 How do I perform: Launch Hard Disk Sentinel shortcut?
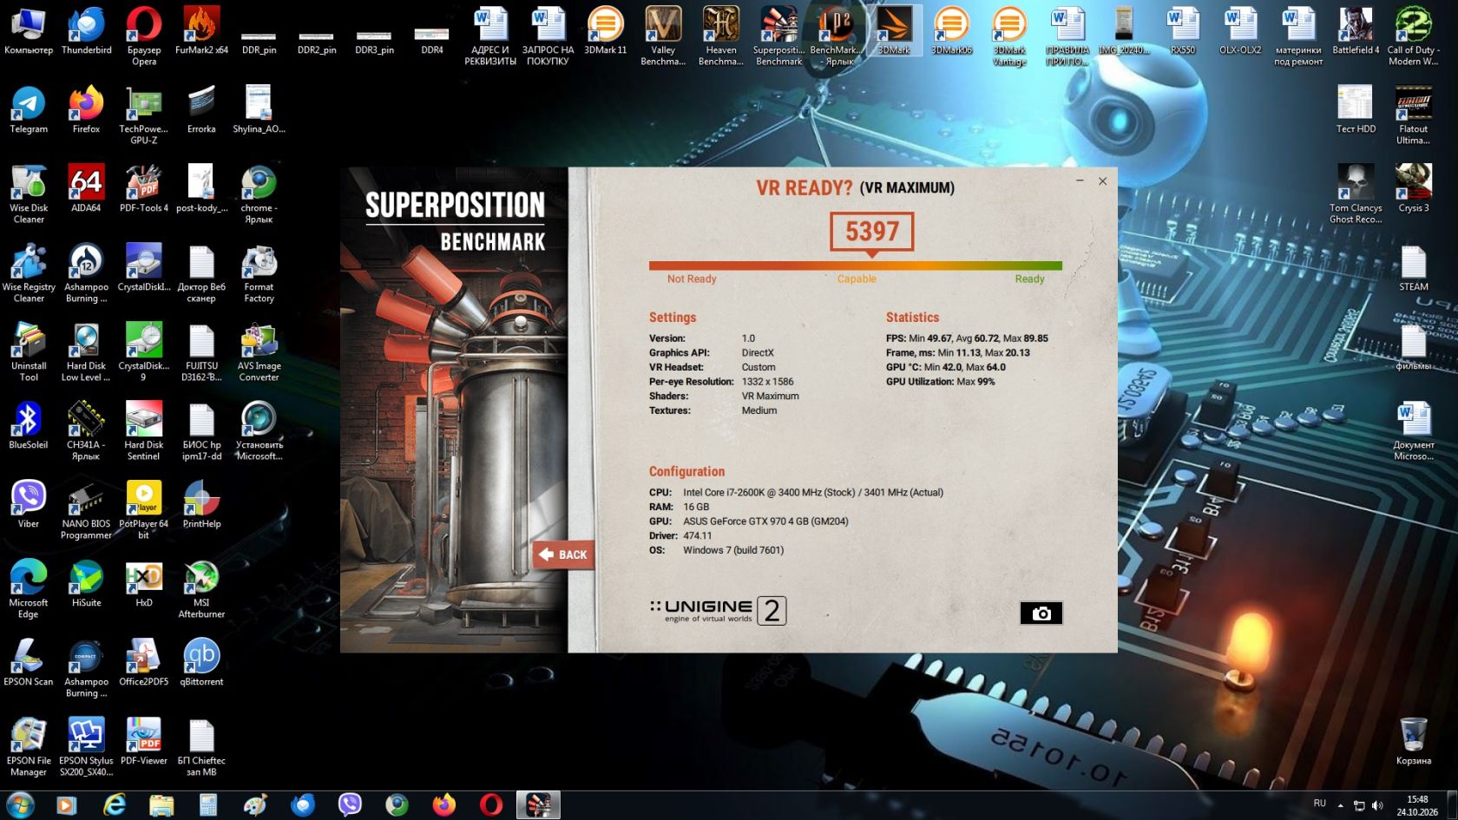[x=144, y=431]
